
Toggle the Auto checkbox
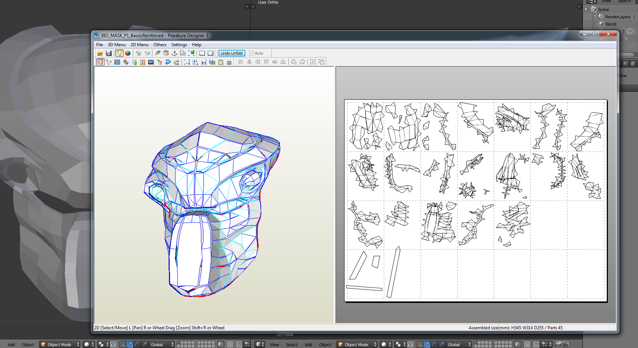pos(251,53)
